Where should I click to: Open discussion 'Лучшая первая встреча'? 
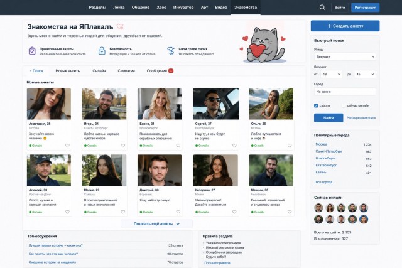click(x=56, y=245)
